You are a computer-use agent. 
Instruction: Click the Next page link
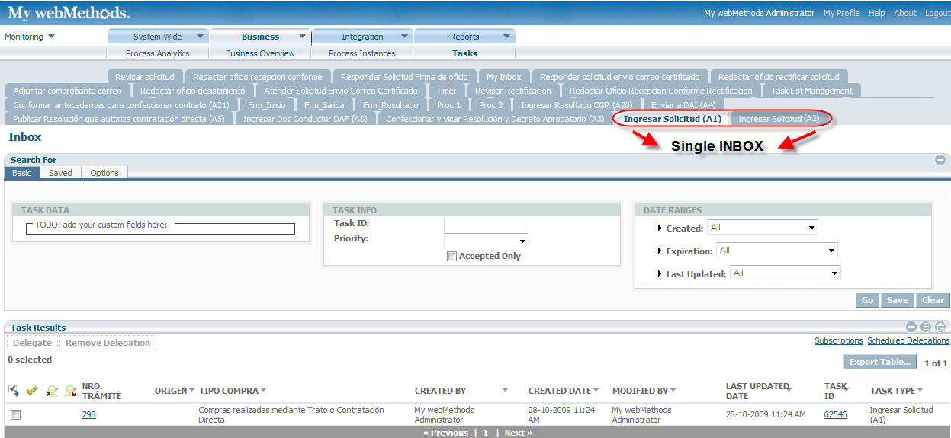tap(519, 433)
